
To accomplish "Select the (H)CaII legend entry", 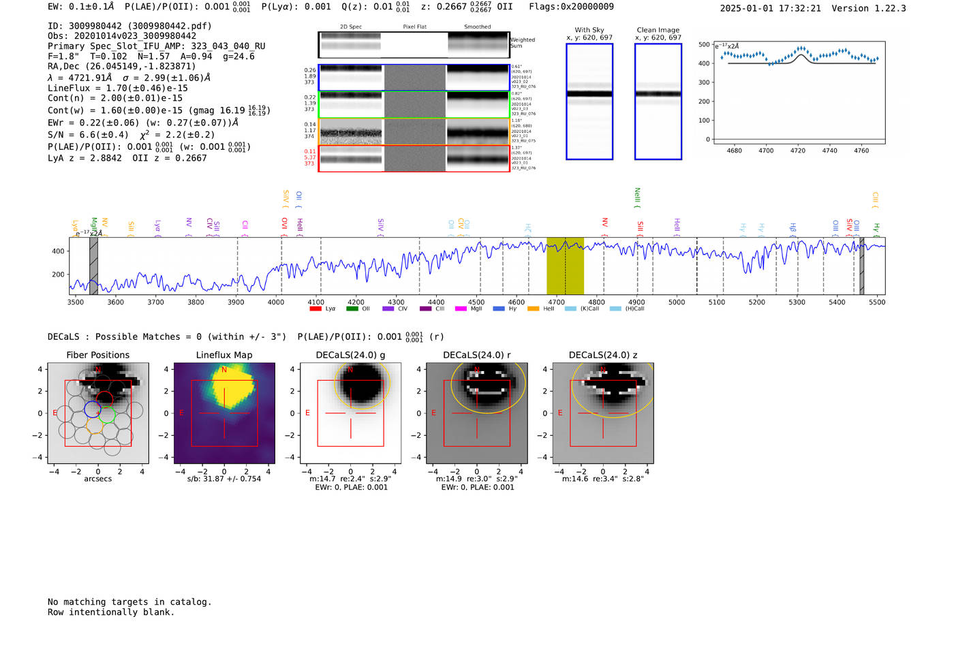I will point(628,308).
